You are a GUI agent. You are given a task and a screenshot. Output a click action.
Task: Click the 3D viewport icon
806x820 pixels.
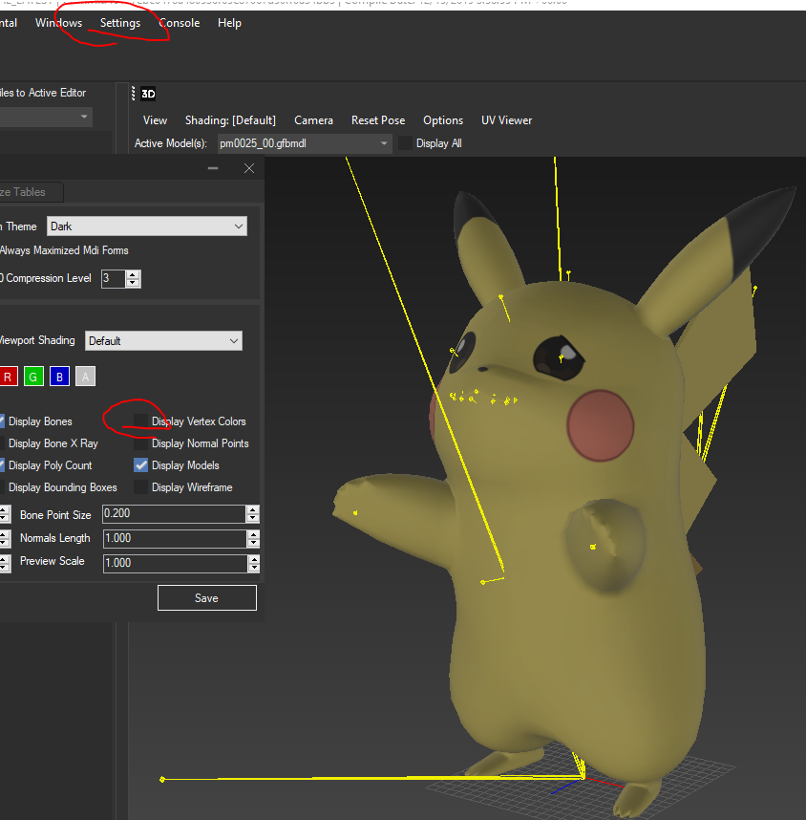pos(148,94)
